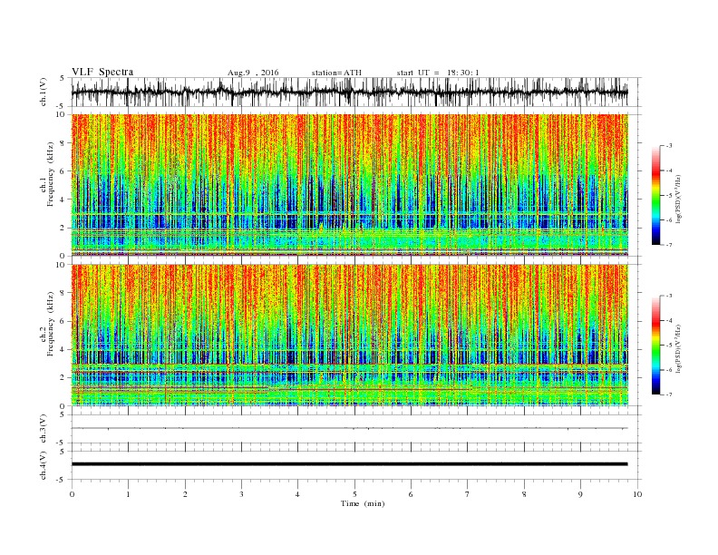This screenshot has height=555, width=718.
Task: Click the "station=ATH" header label
Action: pyautogui.click(x=336, y=73)
